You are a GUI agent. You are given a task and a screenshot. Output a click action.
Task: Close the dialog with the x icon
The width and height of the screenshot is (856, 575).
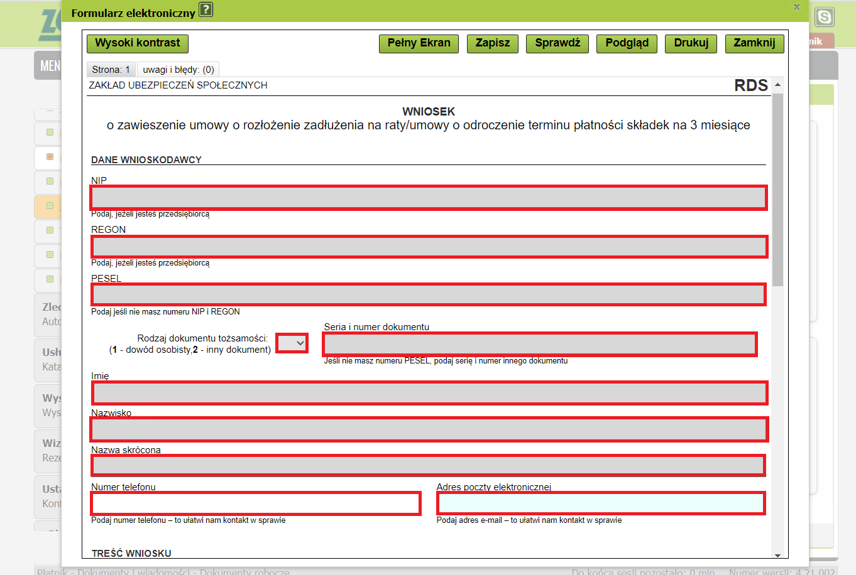pyautogui.click(x=796, y=7)
